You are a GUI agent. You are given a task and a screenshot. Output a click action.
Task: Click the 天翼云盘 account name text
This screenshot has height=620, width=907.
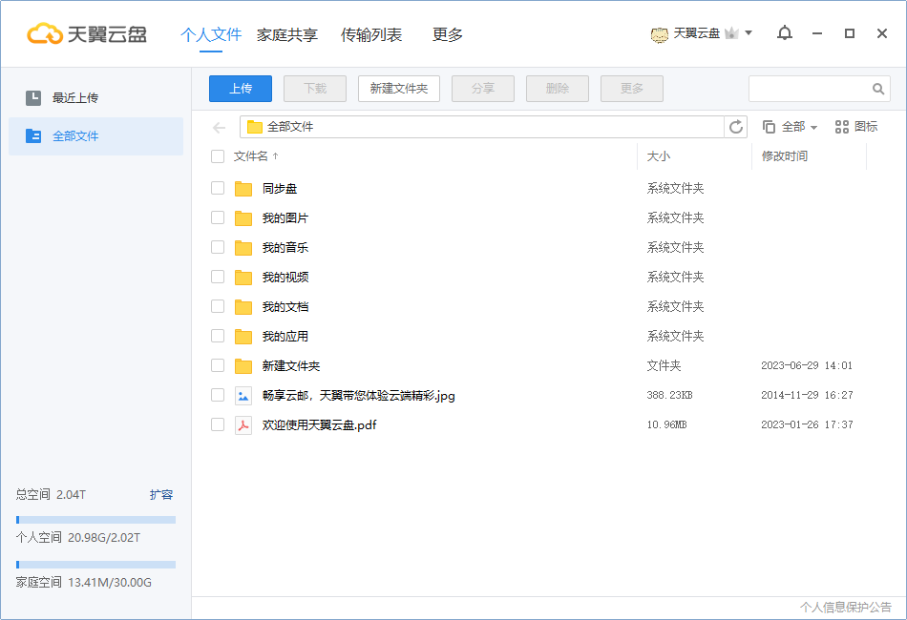697,33
